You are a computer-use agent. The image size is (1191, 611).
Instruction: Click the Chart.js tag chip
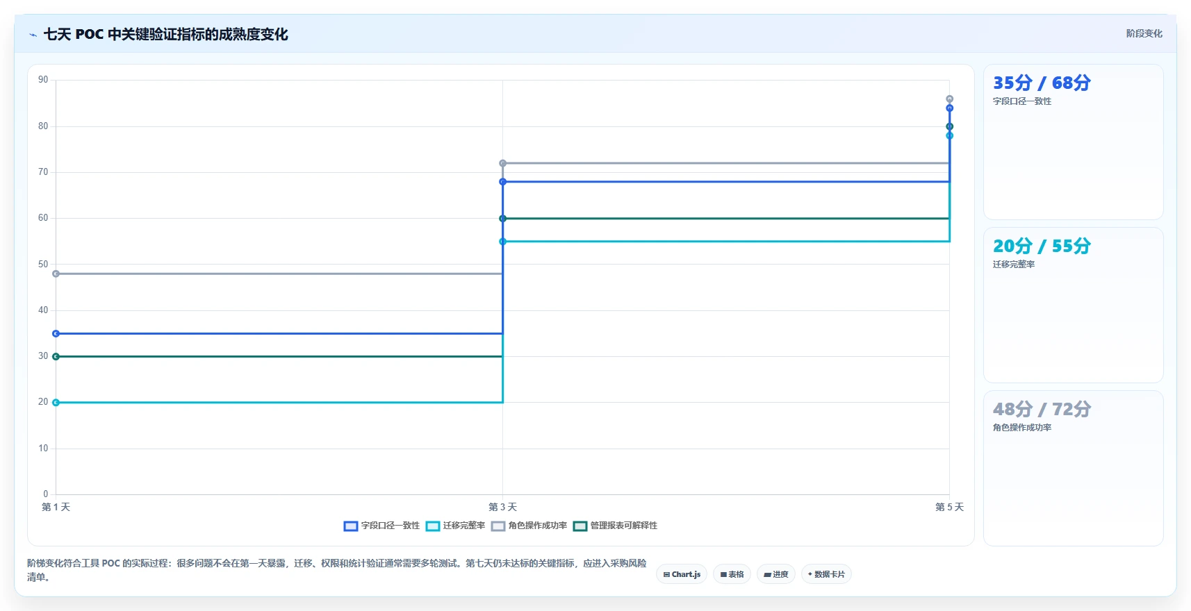tap(682, 574)
